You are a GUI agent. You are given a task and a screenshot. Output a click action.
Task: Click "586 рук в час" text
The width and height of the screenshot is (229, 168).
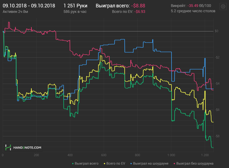[75, 12]
